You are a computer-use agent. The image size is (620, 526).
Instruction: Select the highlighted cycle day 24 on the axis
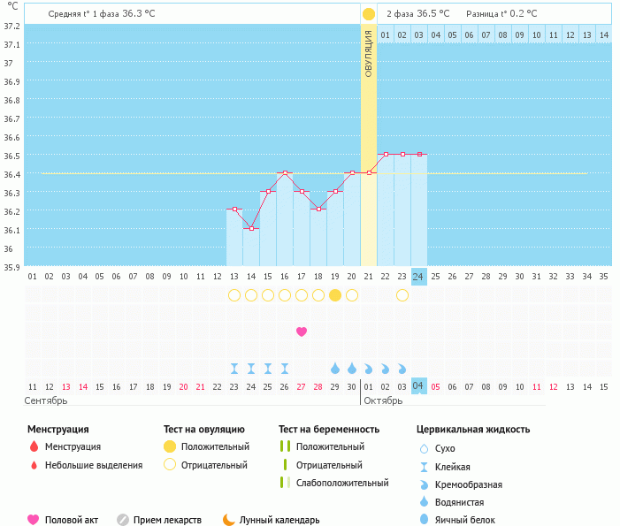419,276
